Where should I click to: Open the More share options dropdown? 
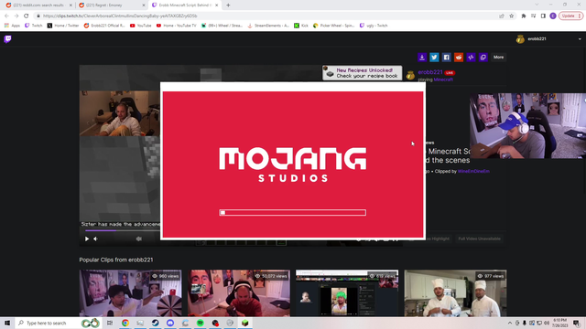tap(498, 57)
